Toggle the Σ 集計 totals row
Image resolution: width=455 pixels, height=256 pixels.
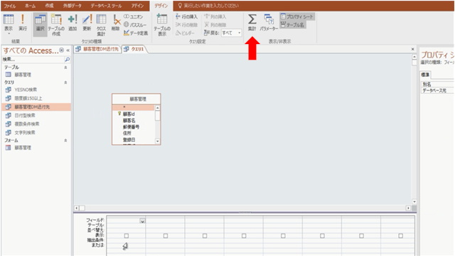[252, 22]
